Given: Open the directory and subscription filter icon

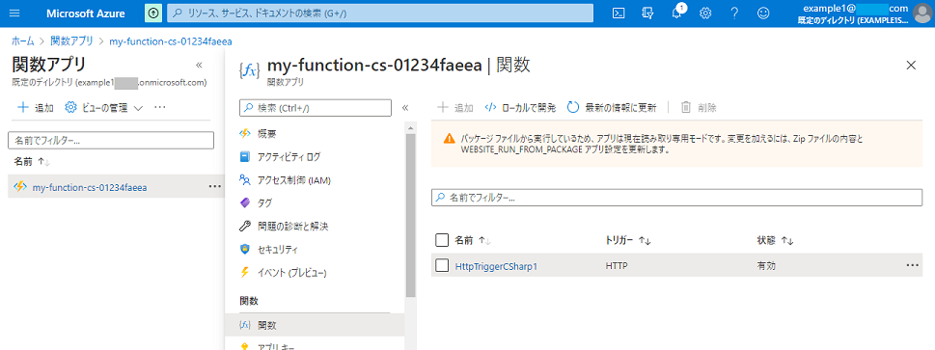Looking at the screenshot, I should pos(648,13).
